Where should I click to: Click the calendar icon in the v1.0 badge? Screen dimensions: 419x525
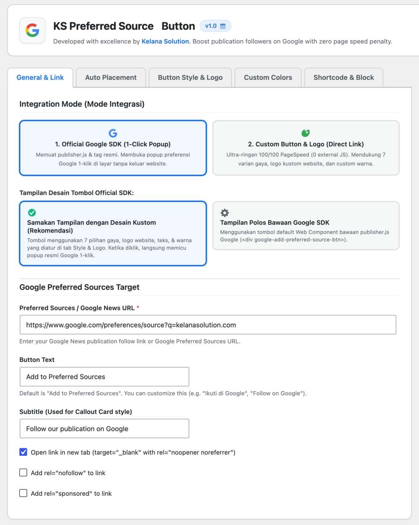click(x=223, y=26)
